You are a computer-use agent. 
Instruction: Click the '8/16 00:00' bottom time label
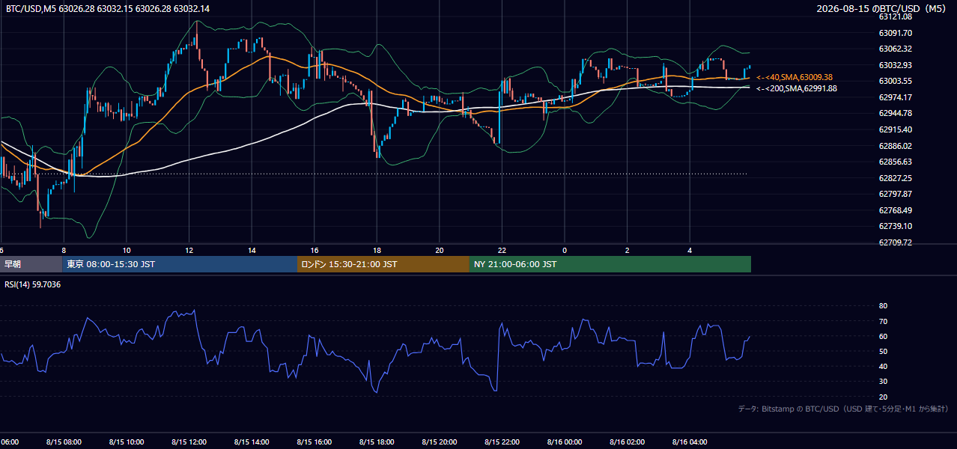click(565, 442)
